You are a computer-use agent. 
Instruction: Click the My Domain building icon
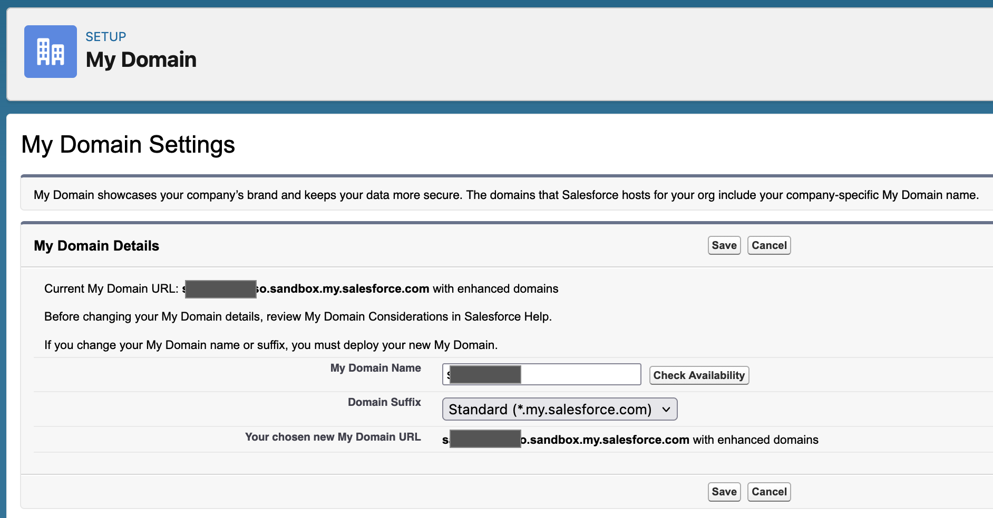pos(50,51)
